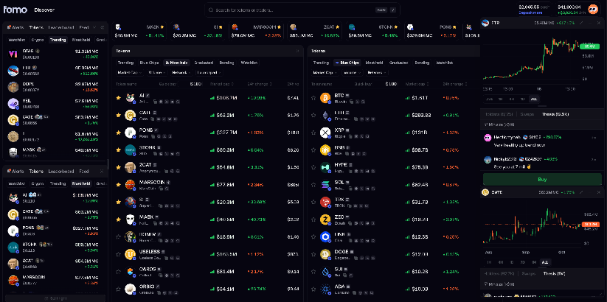Open the HYPE token icon

tap(325, 167)
